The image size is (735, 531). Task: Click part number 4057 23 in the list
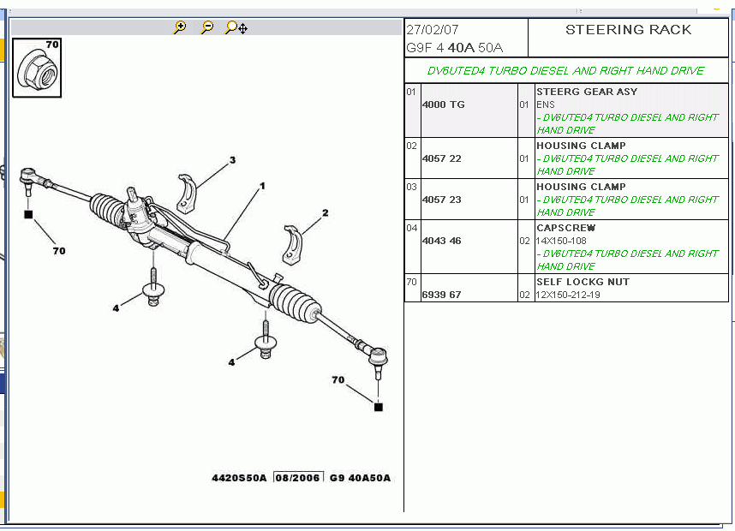(x=441, y=200)
